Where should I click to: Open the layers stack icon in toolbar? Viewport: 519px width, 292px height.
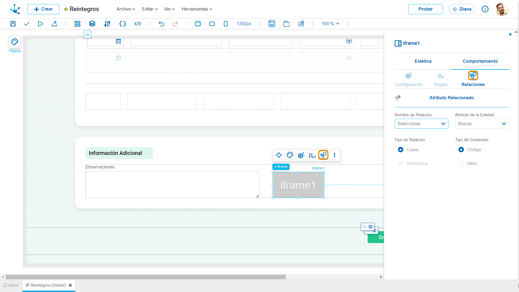click(92, 24)
